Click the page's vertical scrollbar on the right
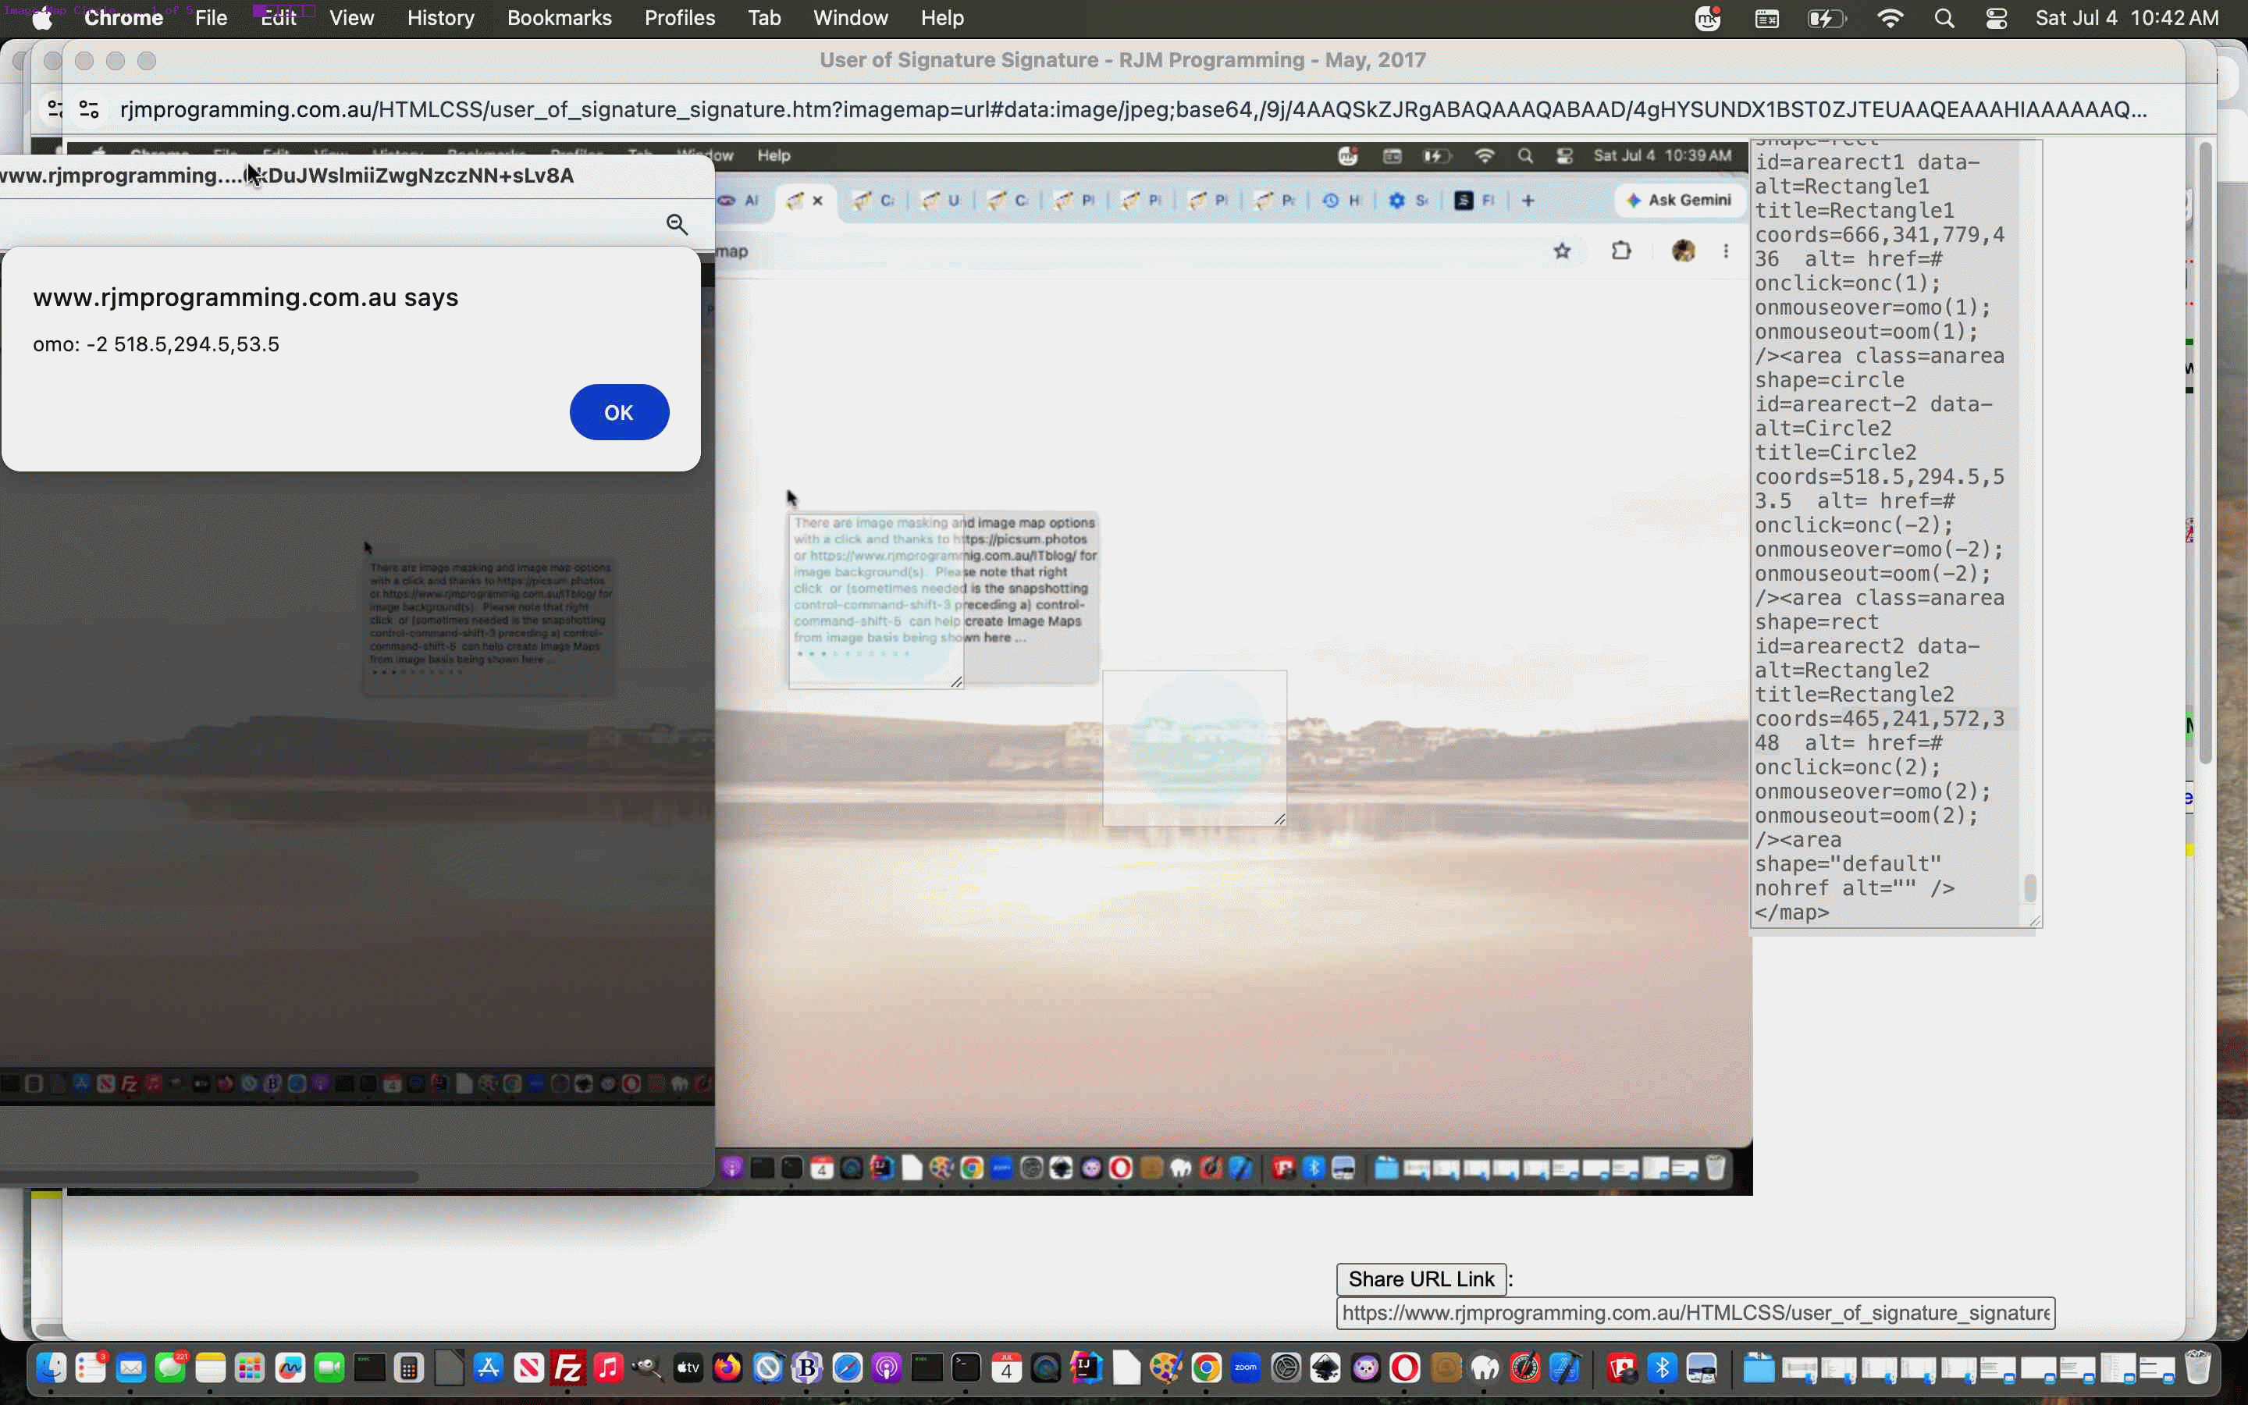 coord(2204,453)
